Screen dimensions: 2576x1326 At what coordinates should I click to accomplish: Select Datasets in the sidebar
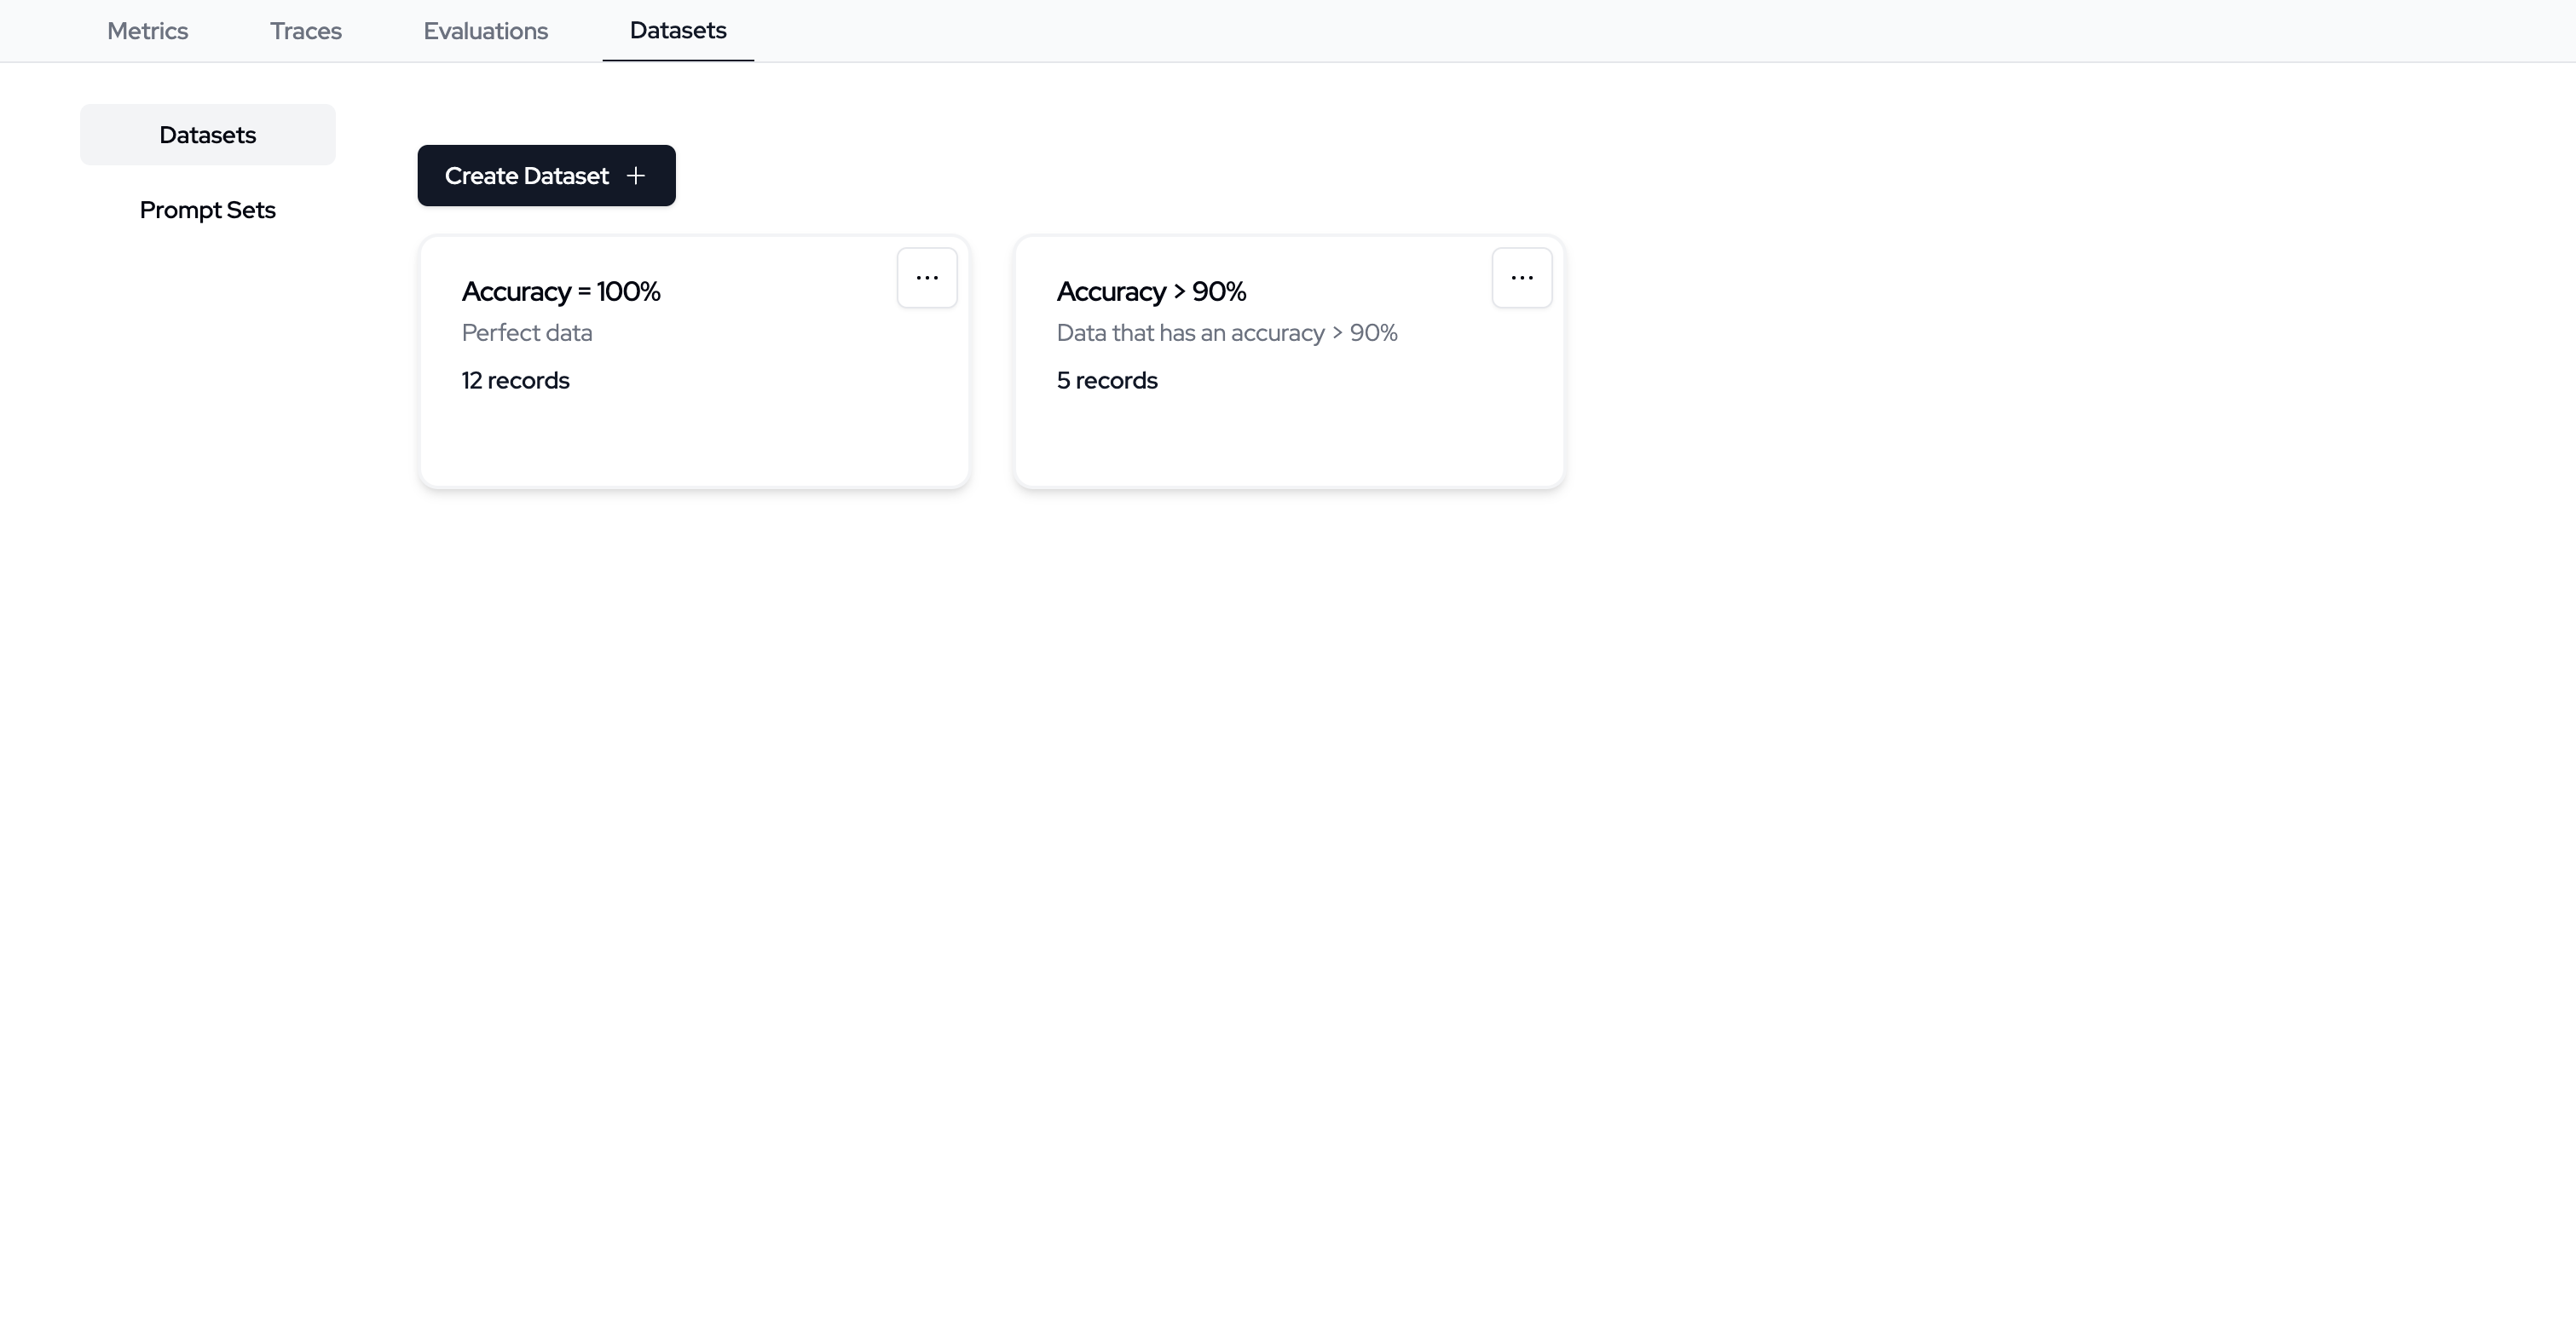click(207, 135)
